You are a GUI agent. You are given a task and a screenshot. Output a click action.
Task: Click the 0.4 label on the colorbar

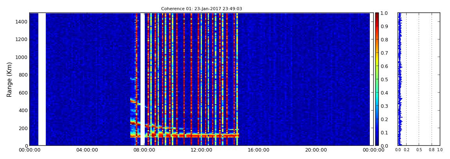coord(384,93)
